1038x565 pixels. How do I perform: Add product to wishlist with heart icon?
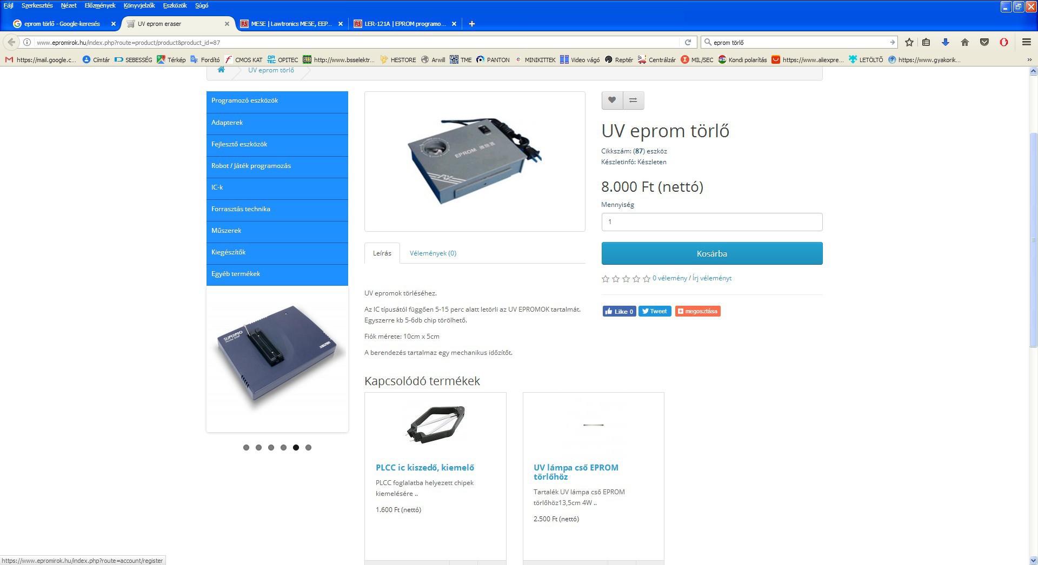tap(612, 100)
